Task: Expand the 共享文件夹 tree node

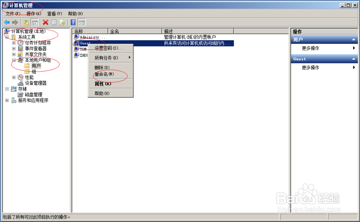Action: (x=14, y=54)
